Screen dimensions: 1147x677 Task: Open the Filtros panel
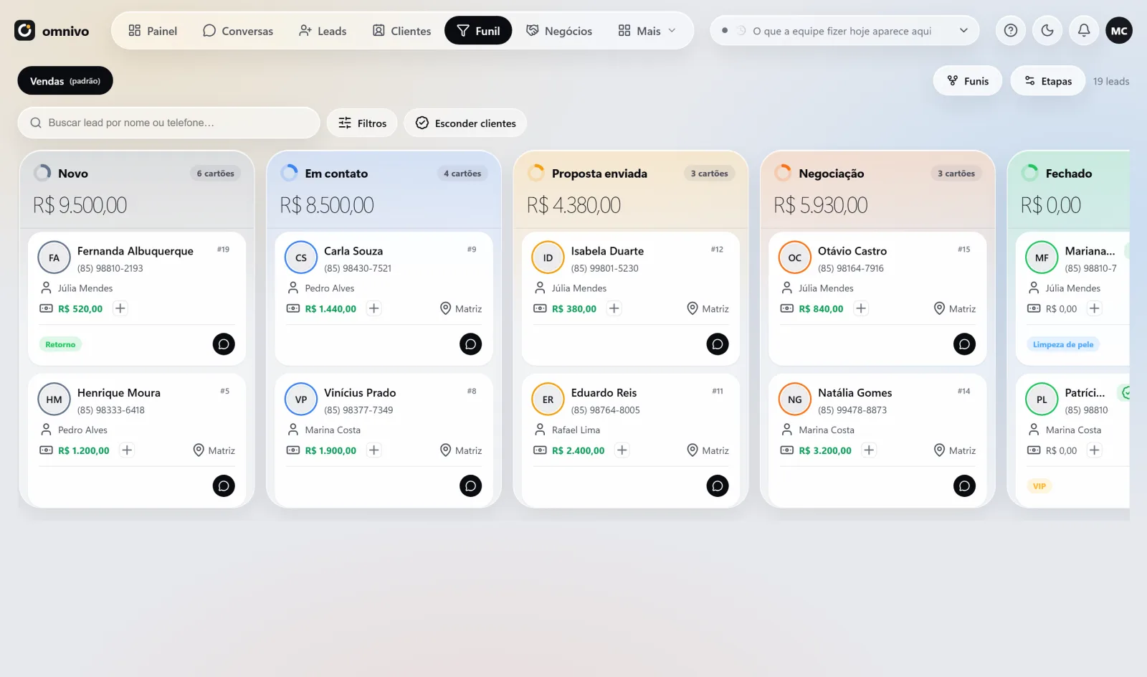click(362, 123)
